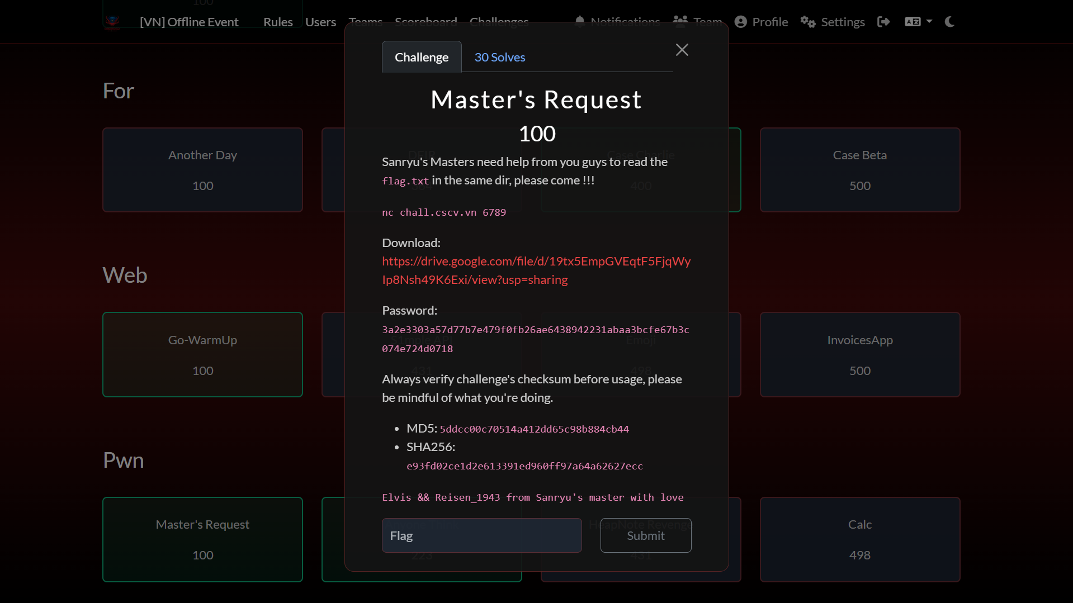Open Rules page from navbar
Screen dimensions: 1073x603
click(278, 22)
